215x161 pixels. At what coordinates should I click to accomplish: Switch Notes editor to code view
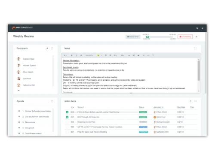pyautogui.click(x=148, y=55)
